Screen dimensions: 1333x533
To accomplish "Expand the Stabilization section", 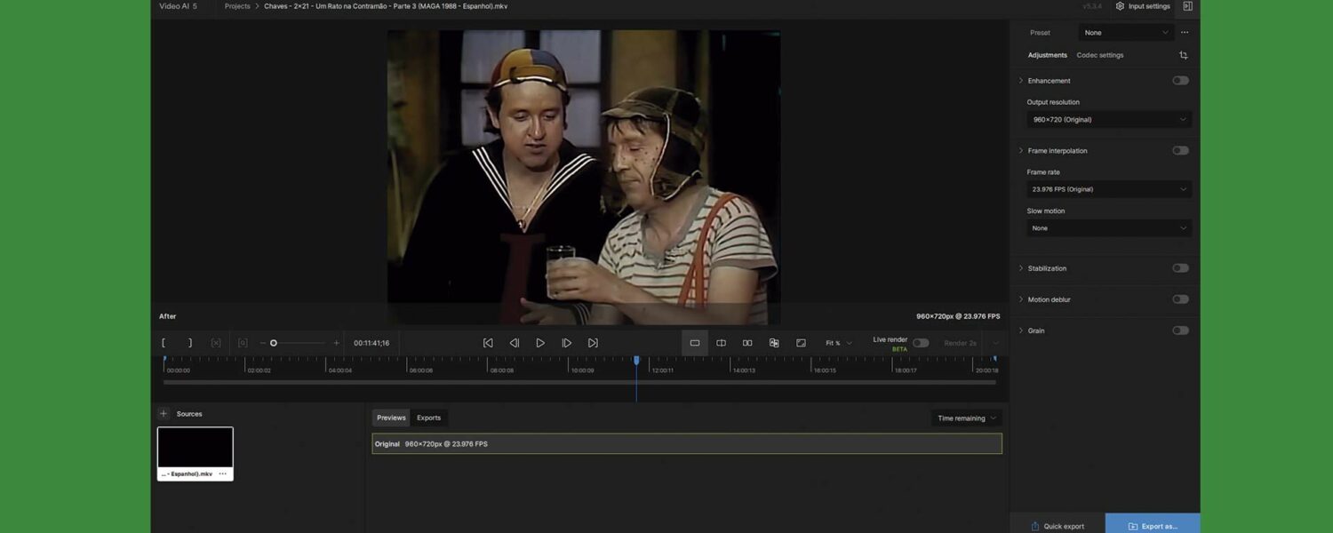I will pos(1020,268).
